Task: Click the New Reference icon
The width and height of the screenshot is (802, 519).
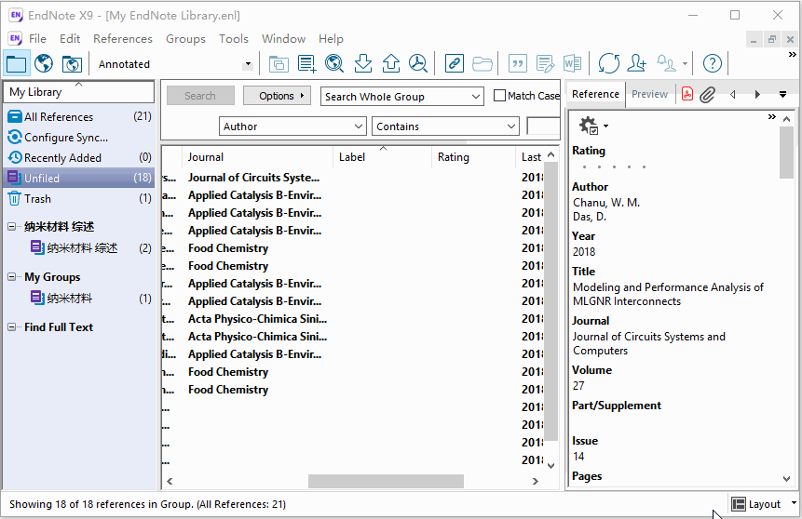Action: point(306,64)
